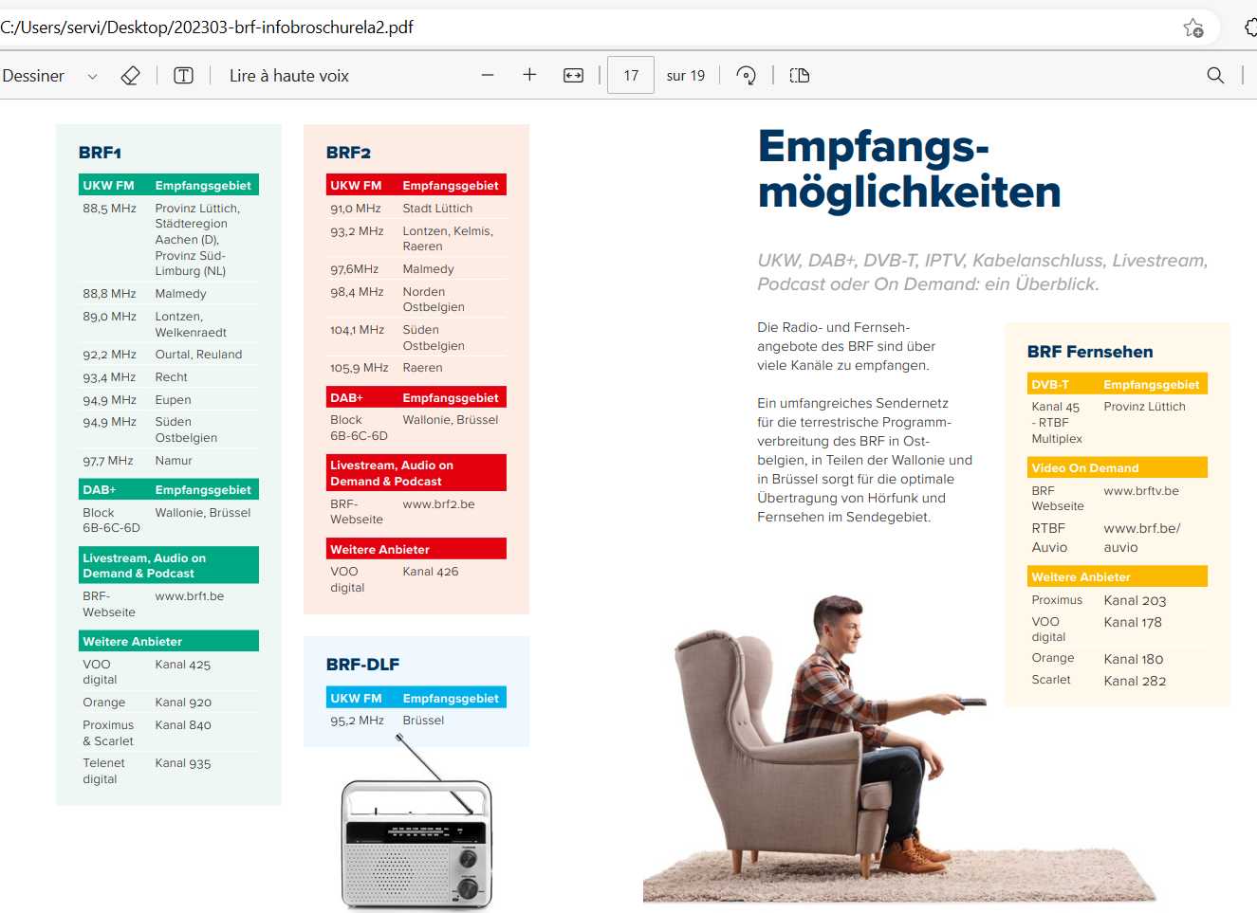Select Kanal 203 for Proximus
1257x913 pixels.
point(1135,600)
